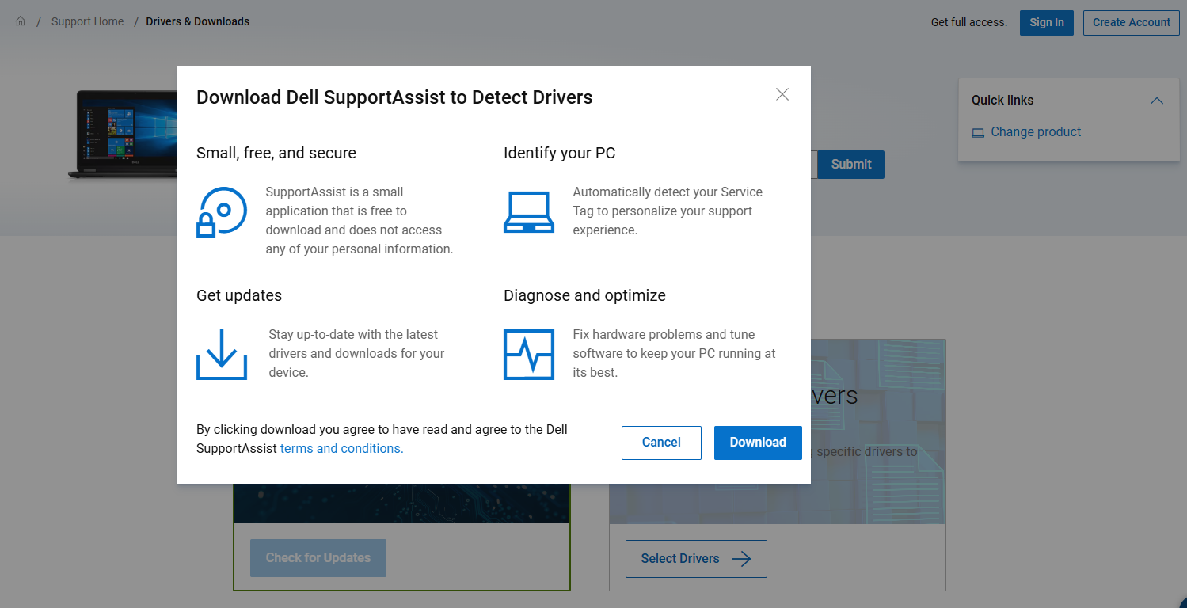Open the terms and conditions link
Screen dimensions: 1187x608
(342, 448)
